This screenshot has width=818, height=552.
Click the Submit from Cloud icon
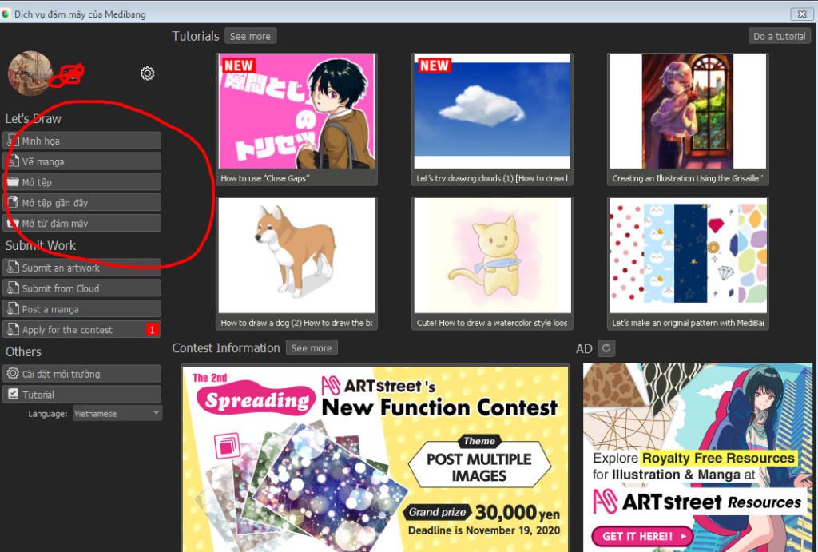click(x=13, y=288)
